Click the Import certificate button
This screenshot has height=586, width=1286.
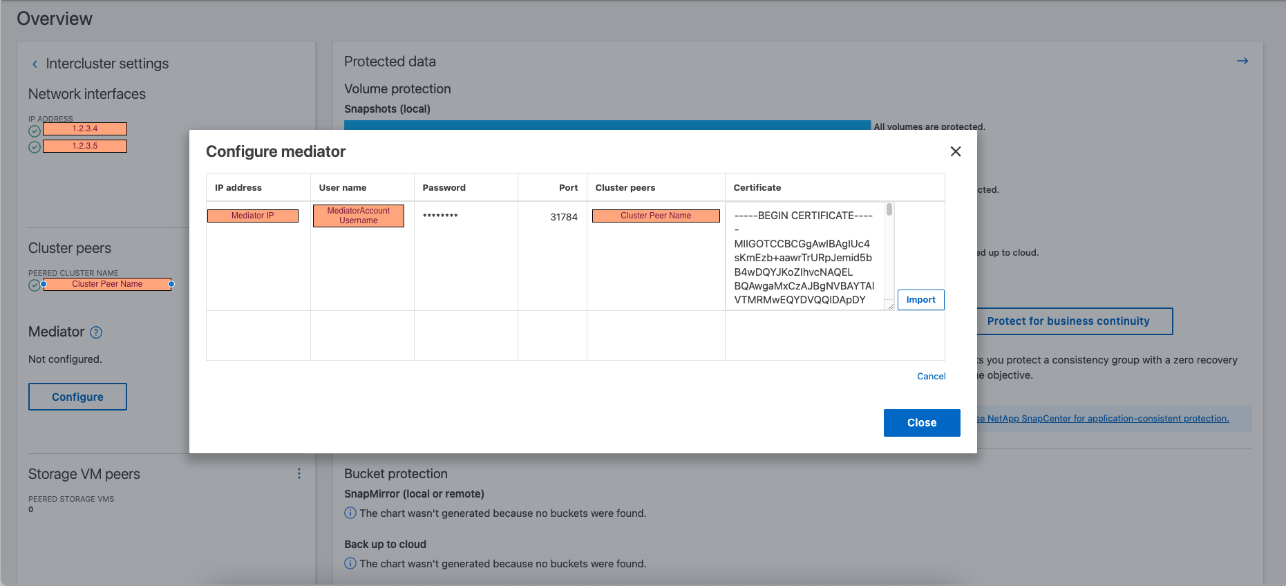[920, 300]
